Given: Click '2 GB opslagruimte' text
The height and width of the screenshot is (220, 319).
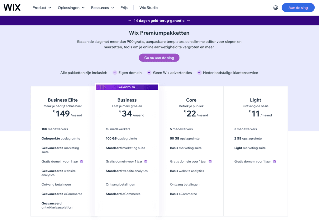Looking at the screenshot, I should click(248, 138).
